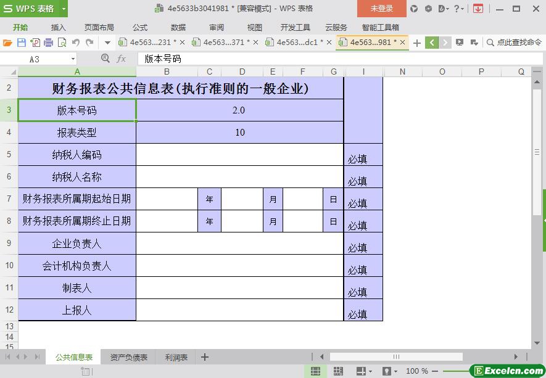Add a new sheet with plus icon

point(205,357)
